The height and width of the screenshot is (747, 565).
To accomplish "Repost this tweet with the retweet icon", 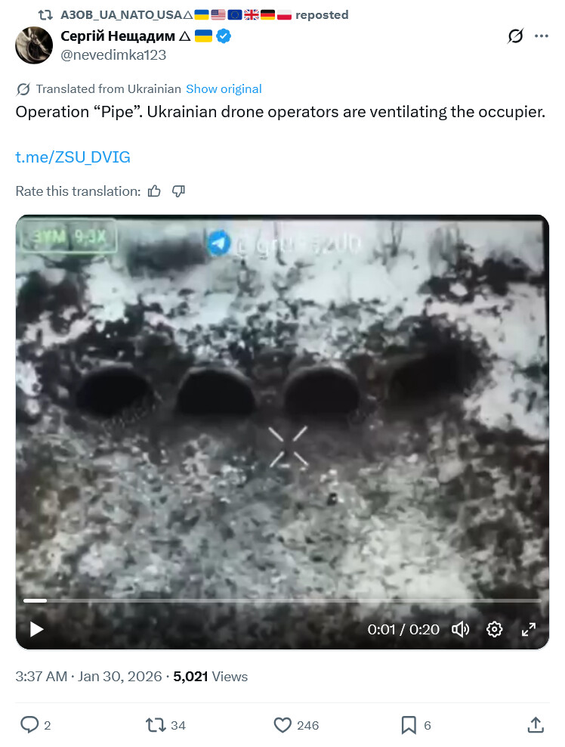I will [x=155, y=725].
